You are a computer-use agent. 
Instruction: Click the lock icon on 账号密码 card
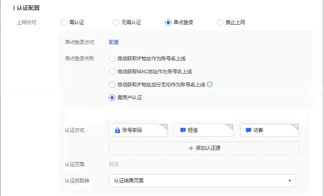[x=117, y=130]
